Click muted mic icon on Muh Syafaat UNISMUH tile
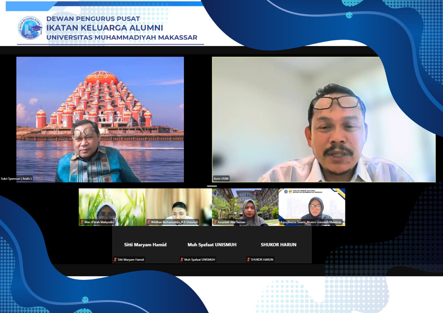 click(x=182, y=260)
